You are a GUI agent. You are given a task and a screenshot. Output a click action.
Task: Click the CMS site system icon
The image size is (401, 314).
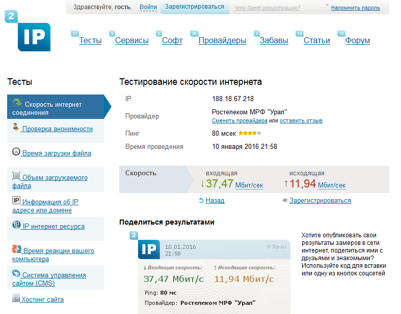[16, 274]
